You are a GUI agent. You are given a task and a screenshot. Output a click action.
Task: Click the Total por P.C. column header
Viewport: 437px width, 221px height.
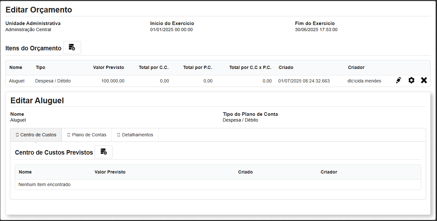pos(198,67)
